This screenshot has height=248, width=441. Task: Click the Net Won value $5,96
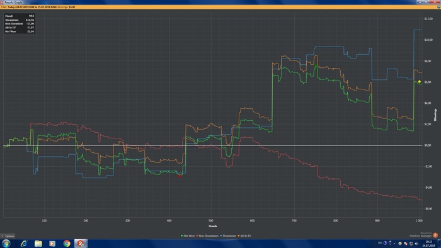point(31,31)
